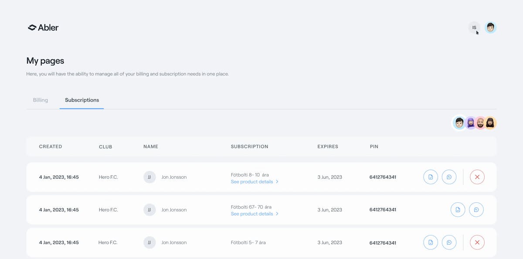The height and width of the screenshot is (259, 523).
Task: Cancel the Fótbolti 8-10 ára subscription
Action: (477, 177)
